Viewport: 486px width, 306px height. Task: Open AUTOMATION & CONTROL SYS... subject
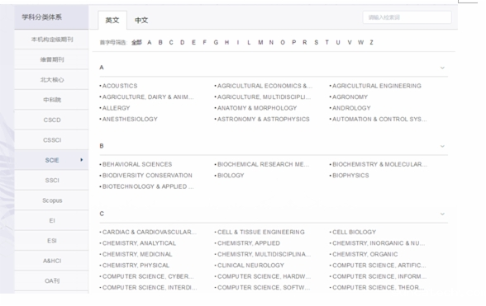[x=379, y=119]
